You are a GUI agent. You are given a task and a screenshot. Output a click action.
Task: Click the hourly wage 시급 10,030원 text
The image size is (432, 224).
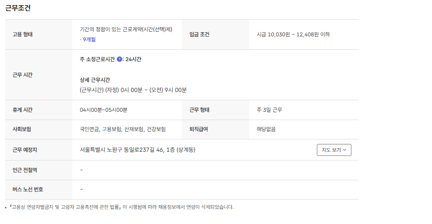pyautogui.click(x=293, y=34)
